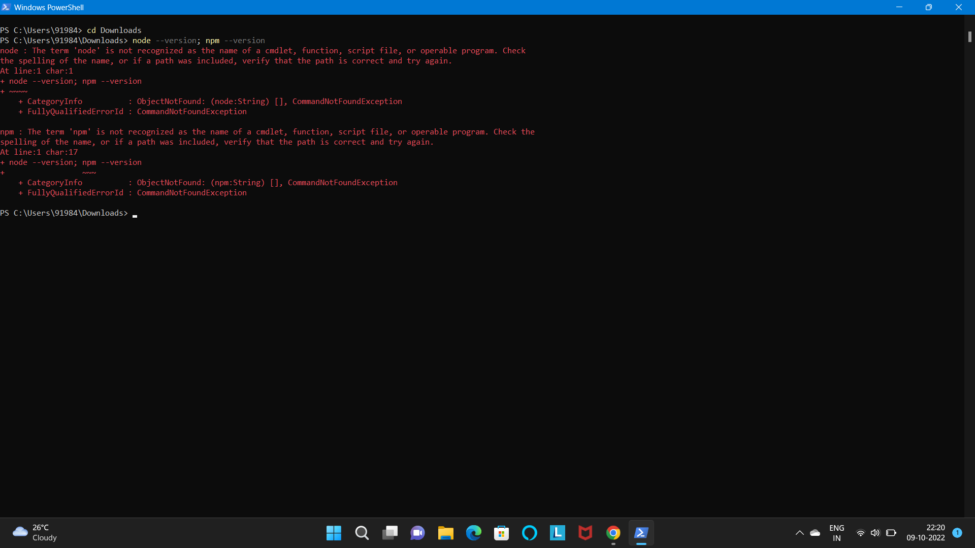
Task: Click the PowerShell taskbar icon
Action: (x=641, y=533)
